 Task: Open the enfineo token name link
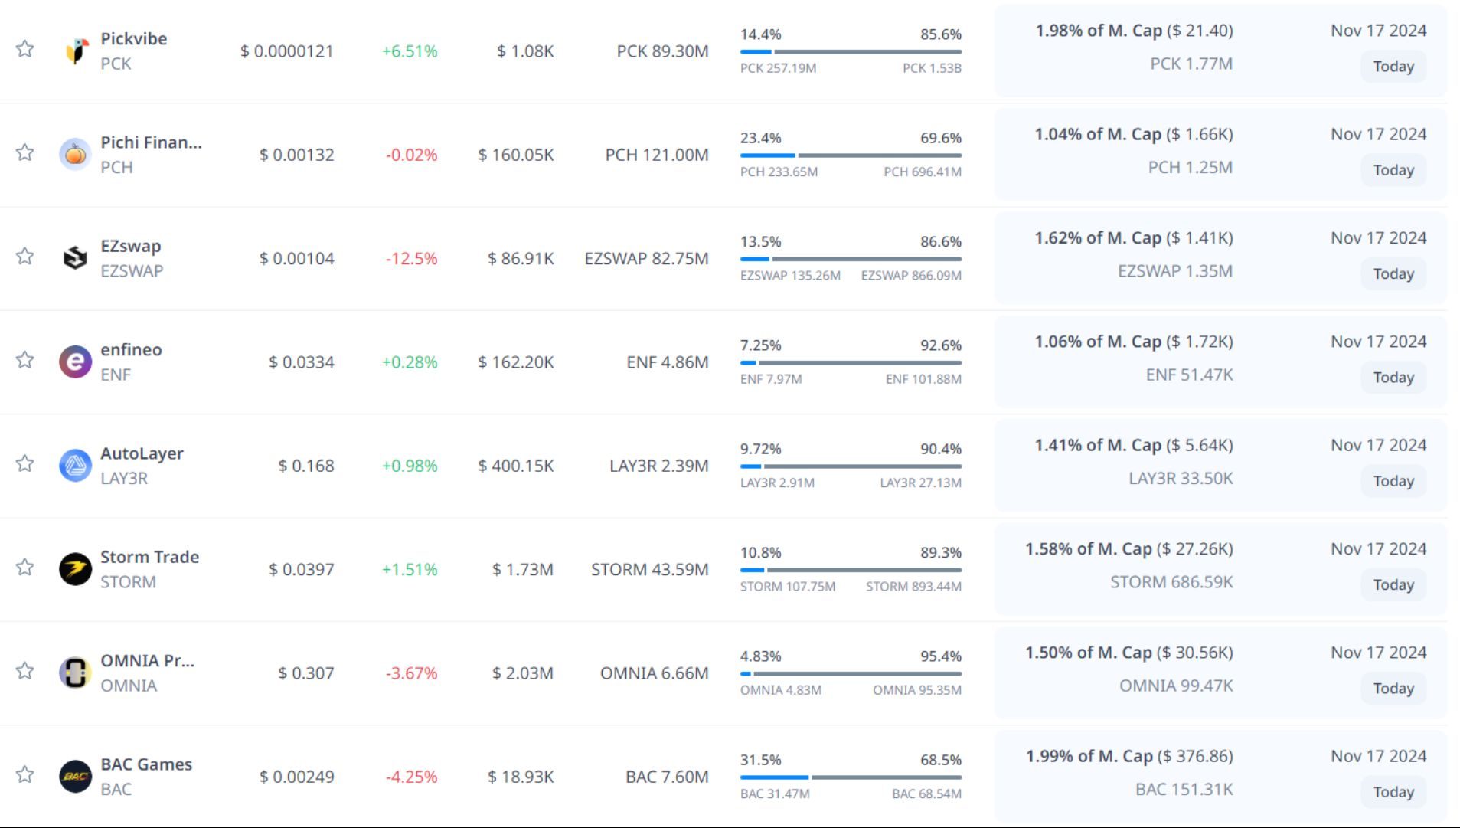pos(131,350)
